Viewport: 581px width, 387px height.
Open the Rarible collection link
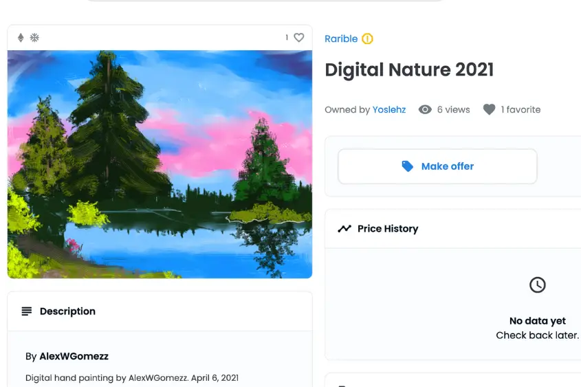341,39
